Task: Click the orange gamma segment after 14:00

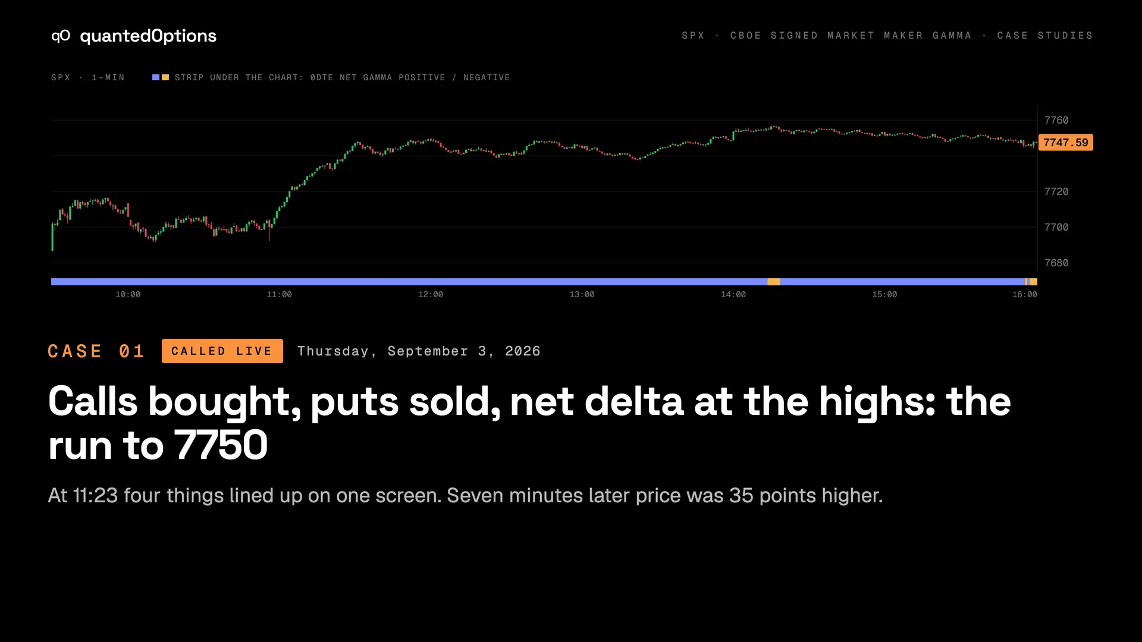Action: tap(773, 282)
